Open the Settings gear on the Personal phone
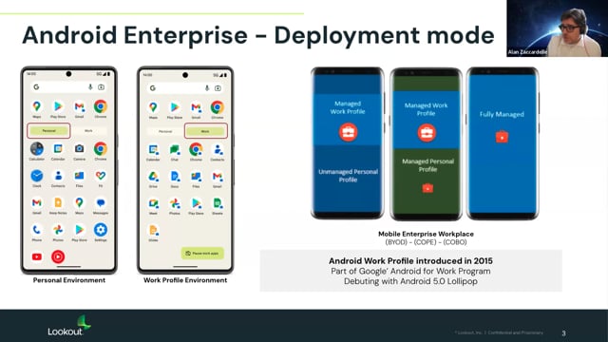Image resolution: width=608 pixels, height=342 pixels. pyautogui.click(x=101, y=230)
